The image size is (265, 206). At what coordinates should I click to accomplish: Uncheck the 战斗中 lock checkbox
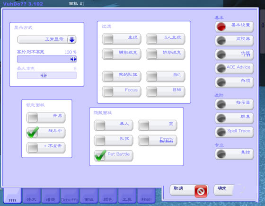coord(33,133)
